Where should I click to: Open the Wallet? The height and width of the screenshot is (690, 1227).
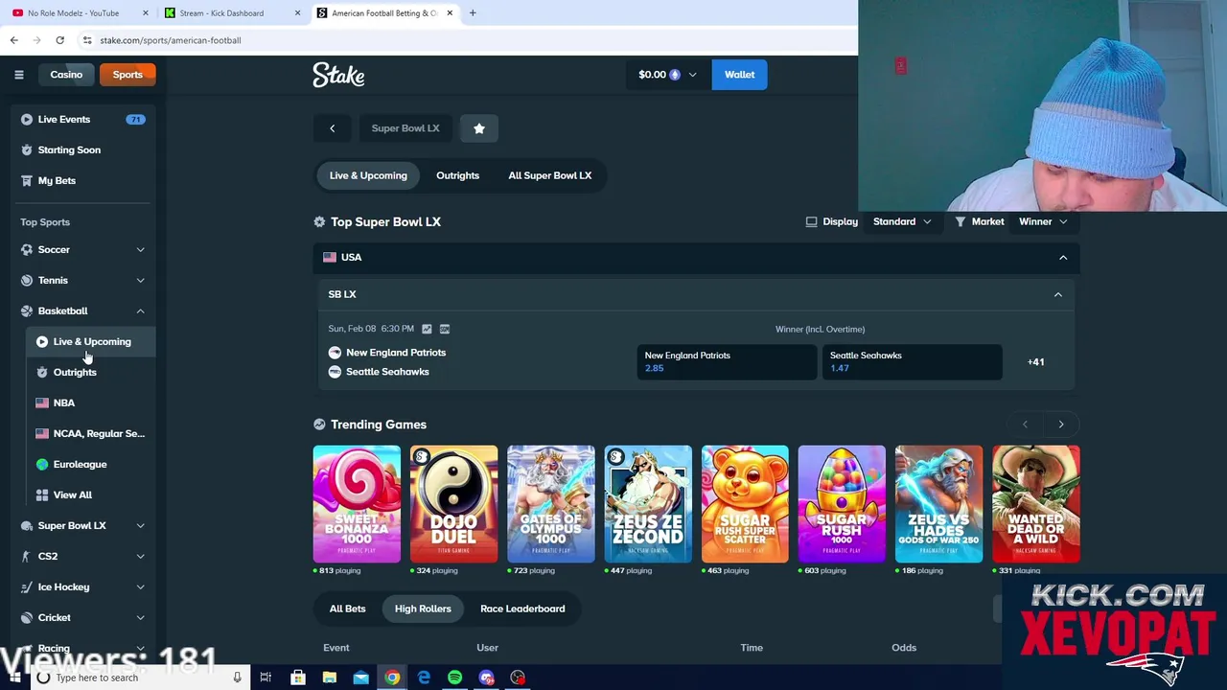pyautogui.click(x=739, y=75)
